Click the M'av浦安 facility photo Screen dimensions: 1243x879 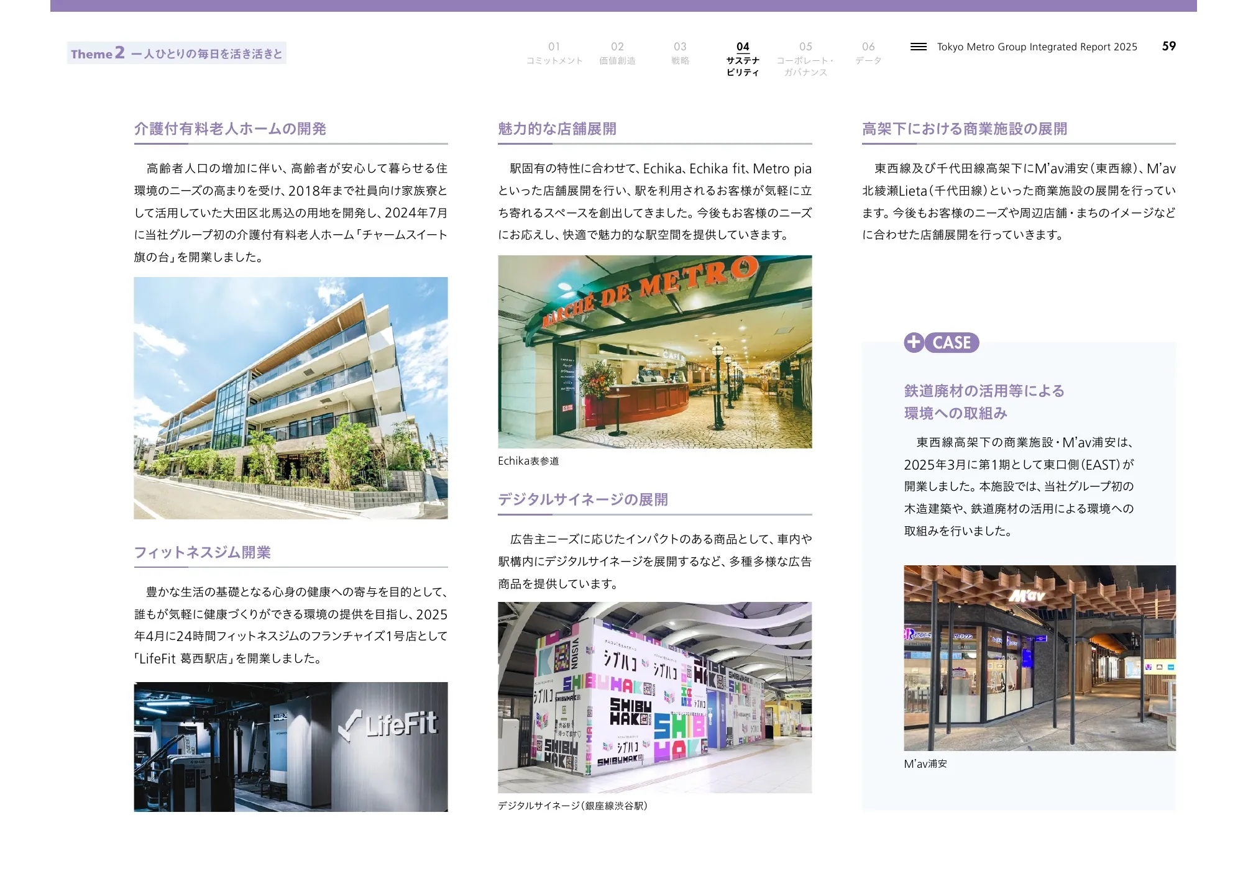1040,658
